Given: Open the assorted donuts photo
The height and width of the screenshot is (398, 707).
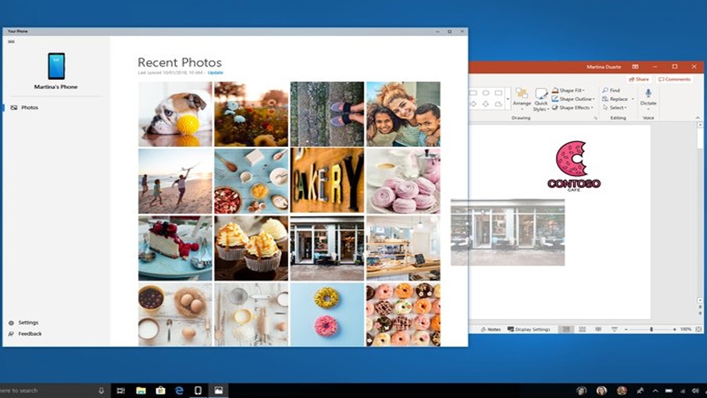Looking at the screenshot, I should pos(403,314).
